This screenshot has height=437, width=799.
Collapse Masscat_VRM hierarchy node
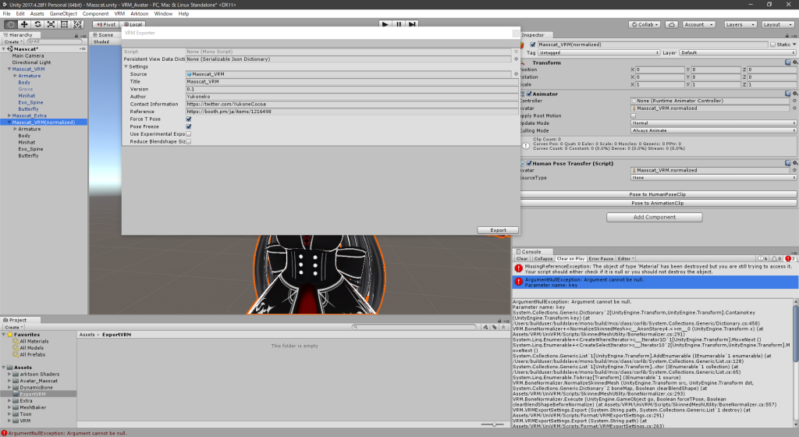[x=9, y=69]
